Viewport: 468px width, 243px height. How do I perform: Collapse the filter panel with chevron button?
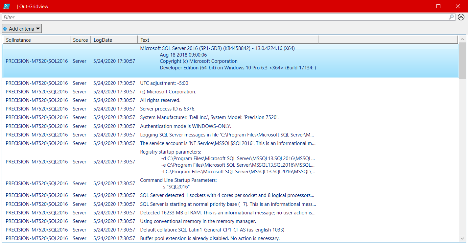click(x=461, y=17)
